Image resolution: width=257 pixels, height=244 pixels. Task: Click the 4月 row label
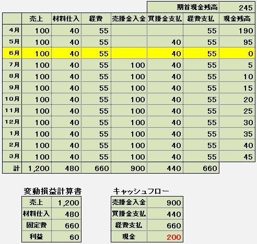[12, 30]
